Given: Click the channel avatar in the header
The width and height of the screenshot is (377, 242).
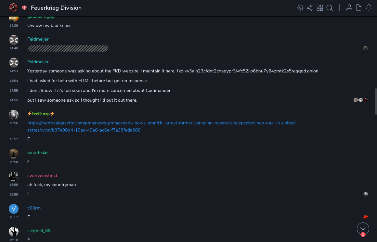Looking at the screenshot, I should click(x=13, y=7).
